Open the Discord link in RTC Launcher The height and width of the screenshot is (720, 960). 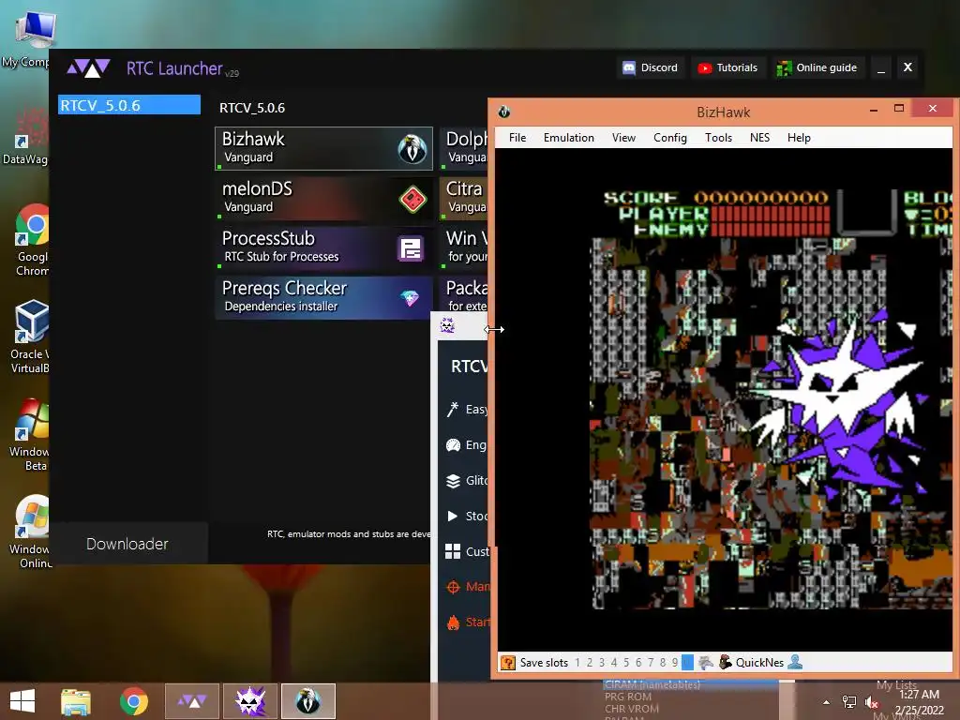point(651,67)
